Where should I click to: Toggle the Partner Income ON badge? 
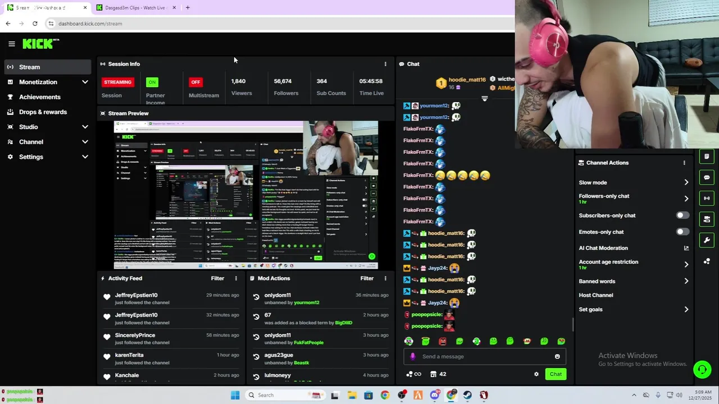coord(152,82)
